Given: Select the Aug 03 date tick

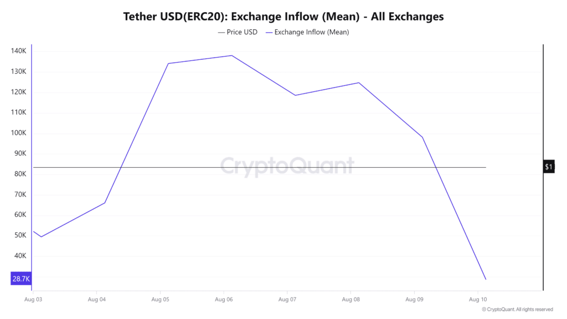Looking at the screenshot, I should point(33,300).
